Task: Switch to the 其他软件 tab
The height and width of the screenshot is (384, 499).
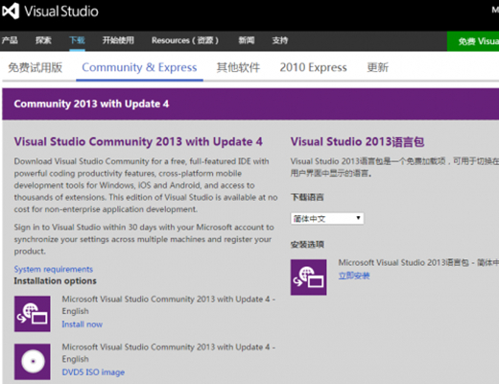Action: coord(238,67)
